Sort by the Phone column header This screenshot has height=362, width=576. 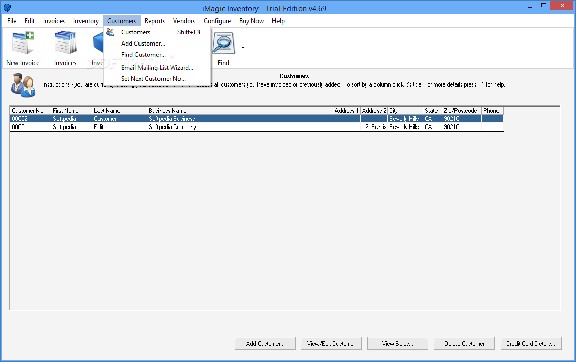click(492, 111)
